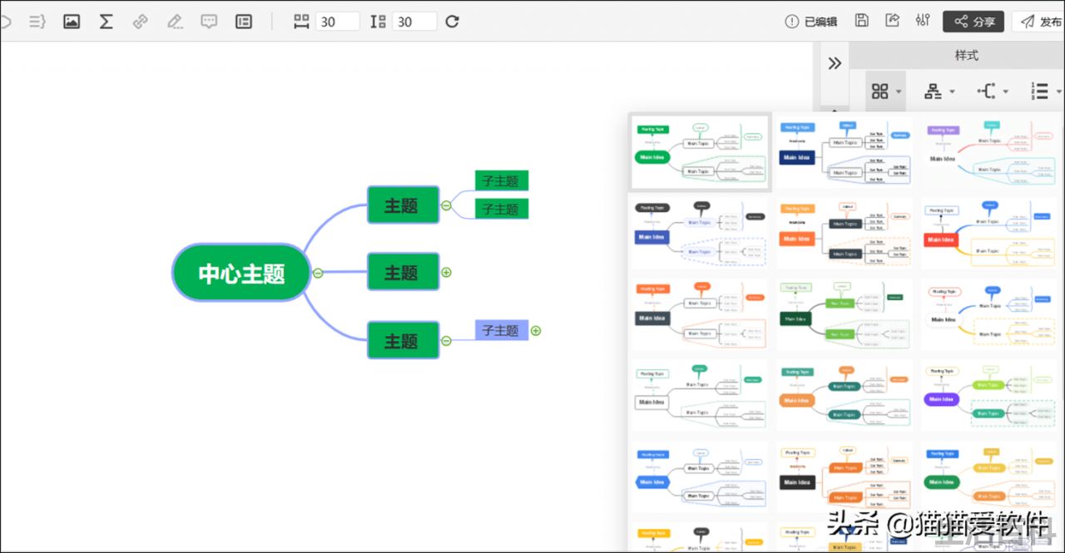Screen dimensions: 1065x553
Task: Click the 已编辑 status indicator
Action: [x=811, y=22]
